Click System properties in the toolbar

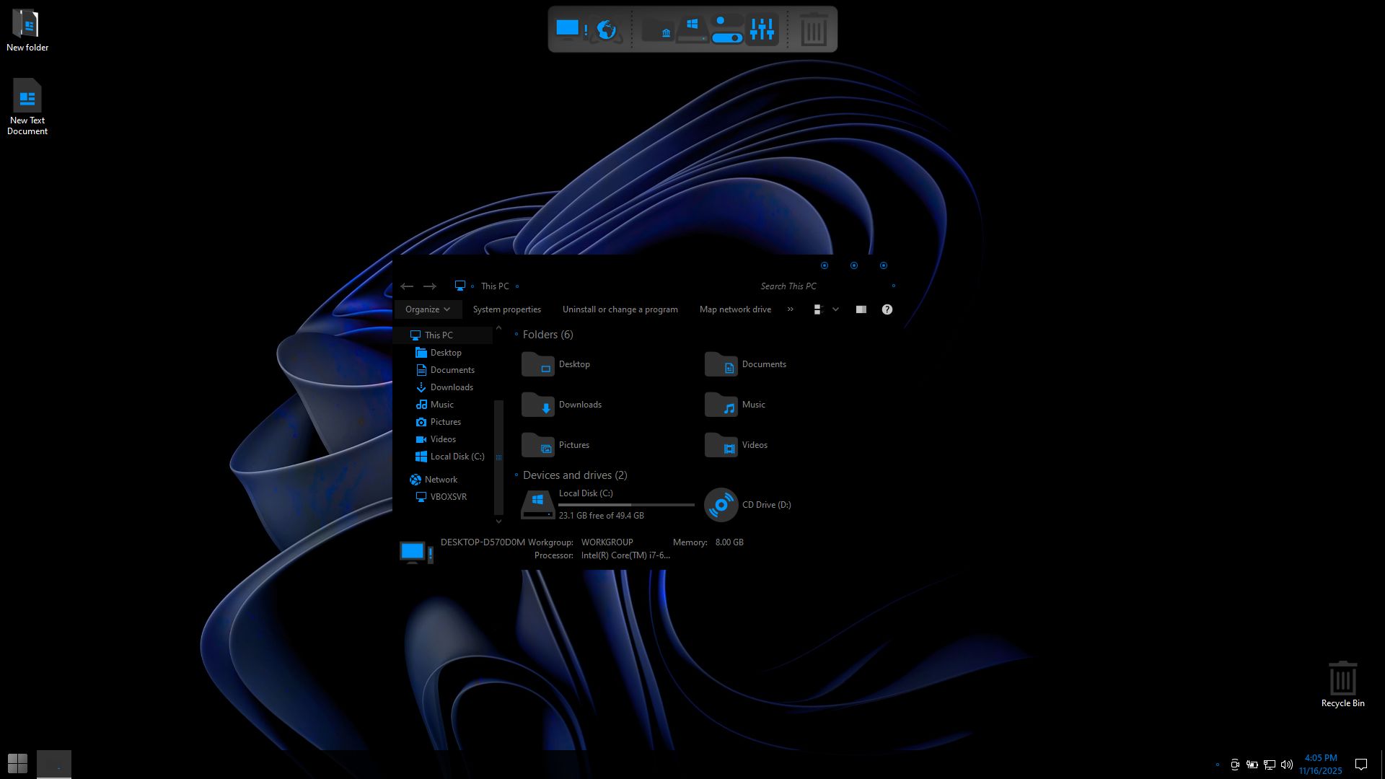point(506,309)
